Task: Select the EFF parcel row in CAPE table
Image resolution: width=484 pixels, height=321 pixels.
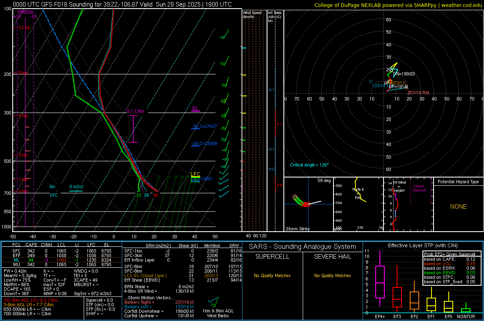Action: (x=61, y=255)
